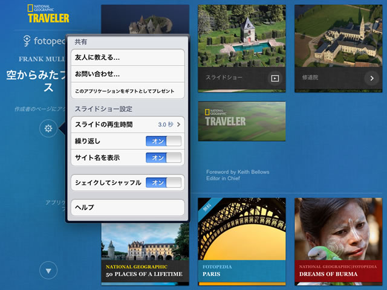387x290 pixels.
Task: Toggle the シェイクしてシャッフル switch
Action: point(163,182)
